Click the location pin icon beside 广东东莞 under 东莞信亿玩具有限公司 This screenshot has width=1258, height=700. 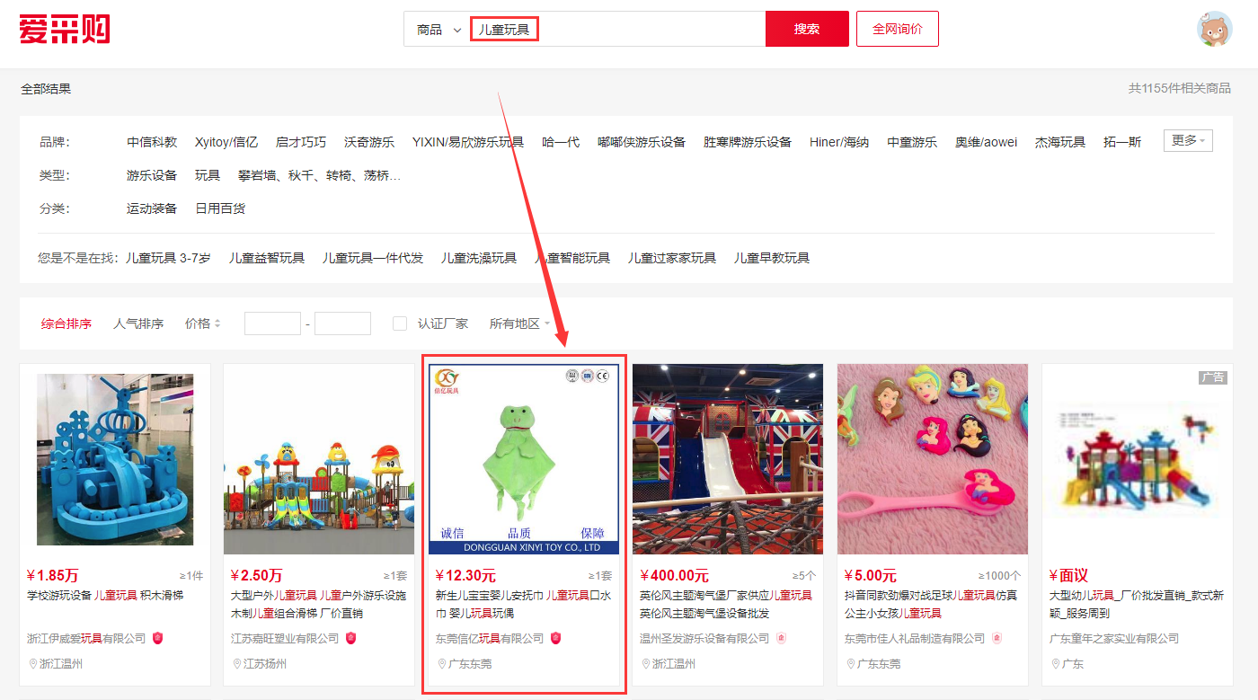[x=442, y=664]
